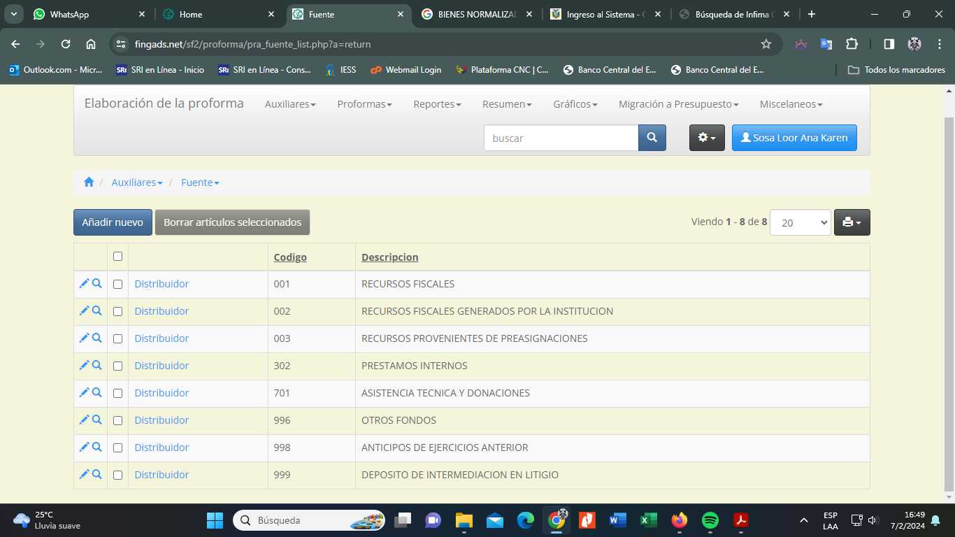955x537 pixels.
Task: Click the edit pencil for RECURSOS FISCALES row
Action: click(x=84, y=283)
